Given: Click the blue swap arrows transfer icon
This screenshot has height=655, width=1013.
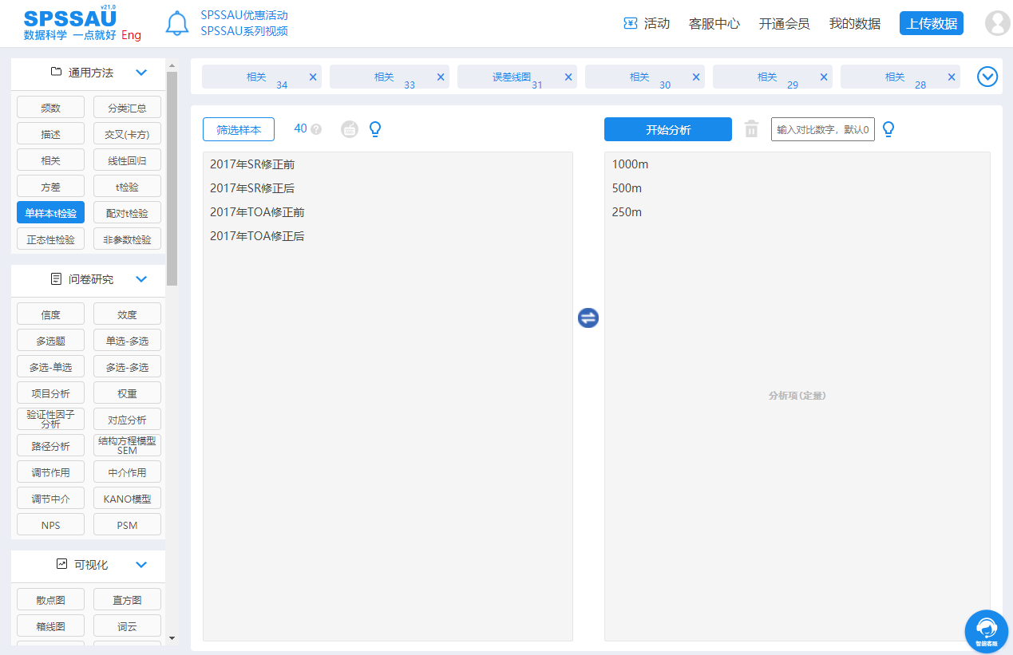Looking at the screenshot, I should click(588, 318).
